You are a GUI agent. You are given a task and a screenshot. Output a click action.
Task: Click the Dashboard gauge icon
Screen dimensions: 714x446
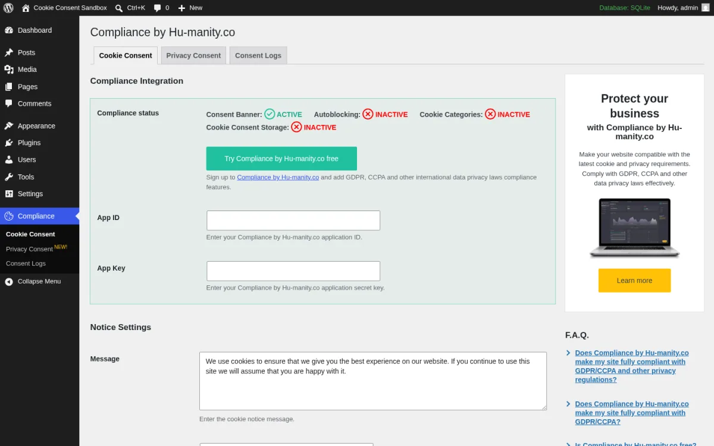click(x=9, y=30)
